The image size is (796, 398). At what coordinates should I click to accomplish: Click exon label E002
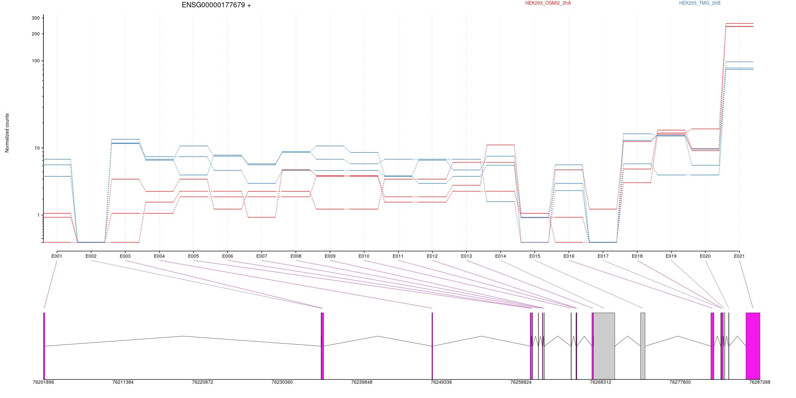point(91,256)
